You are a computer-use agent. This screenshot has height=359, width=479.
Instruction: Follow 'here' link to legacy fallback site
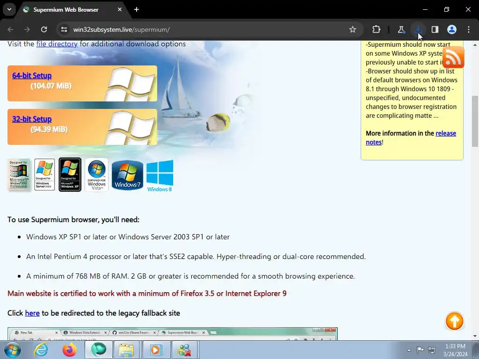click(x=32, y=313)
